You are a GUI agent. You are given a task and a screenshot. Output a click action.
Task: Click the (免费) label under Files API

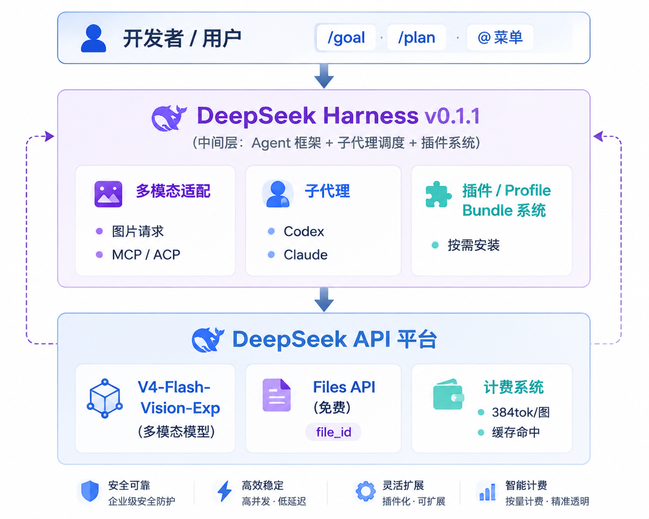click(x=332, y=408)
